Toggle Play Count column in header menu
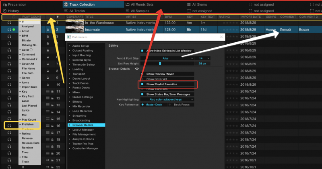Viewport: 322px width, 169px height. tap(29, 120)
